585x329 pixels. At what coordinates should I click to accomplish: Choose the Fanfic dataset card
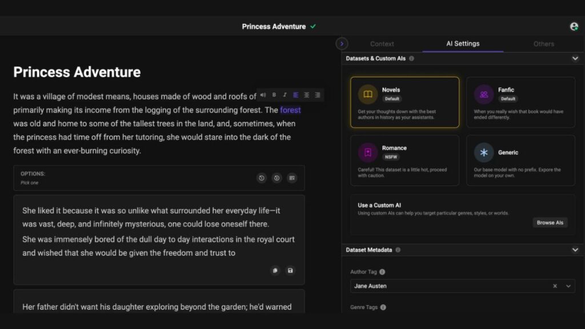[x=520, y=102]
